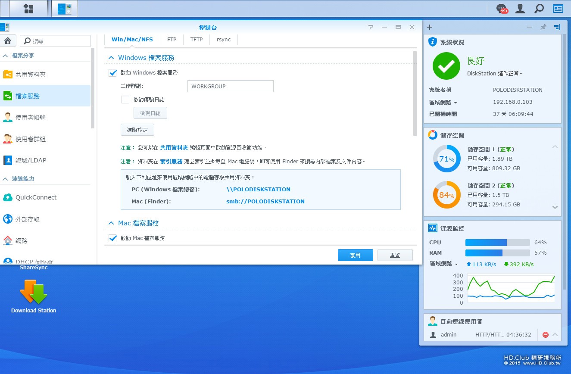The width and height of the screenshot is (571, 374).
Task: Open the 資源監控 widget icon
Action: point(433,228)
